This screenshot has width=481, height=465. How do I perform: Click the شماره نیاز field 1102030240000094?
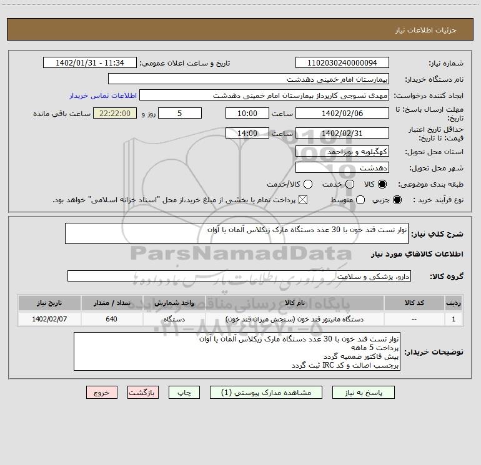342,63
